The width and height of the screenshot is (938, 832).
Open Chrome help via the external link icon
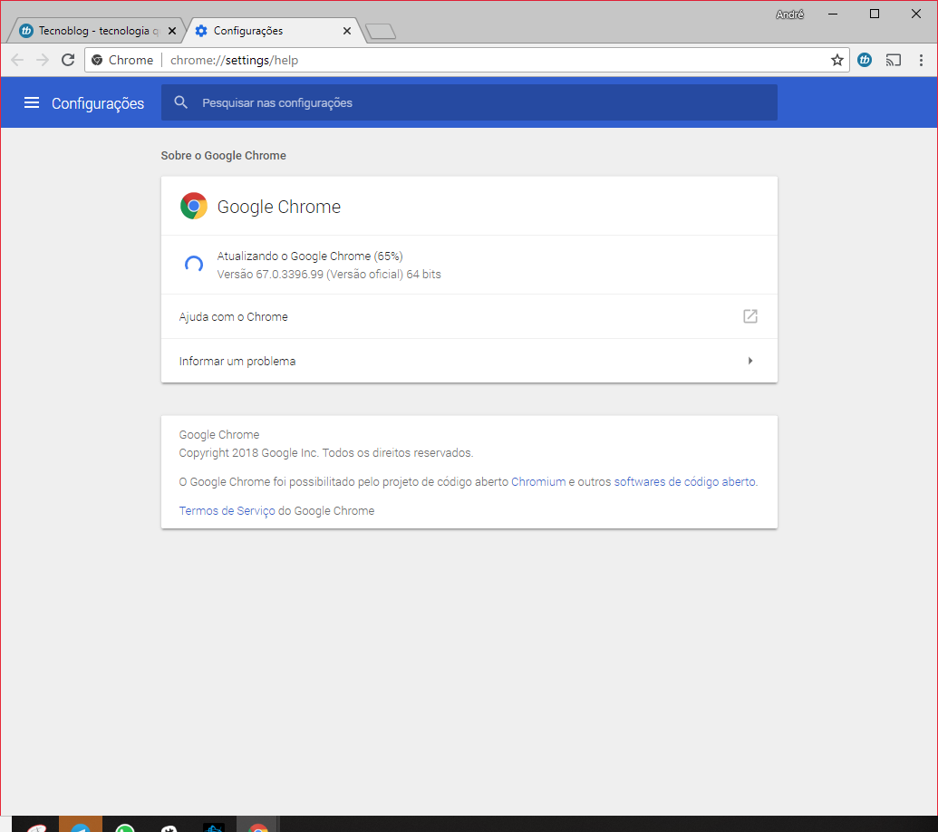click(749, 315)
